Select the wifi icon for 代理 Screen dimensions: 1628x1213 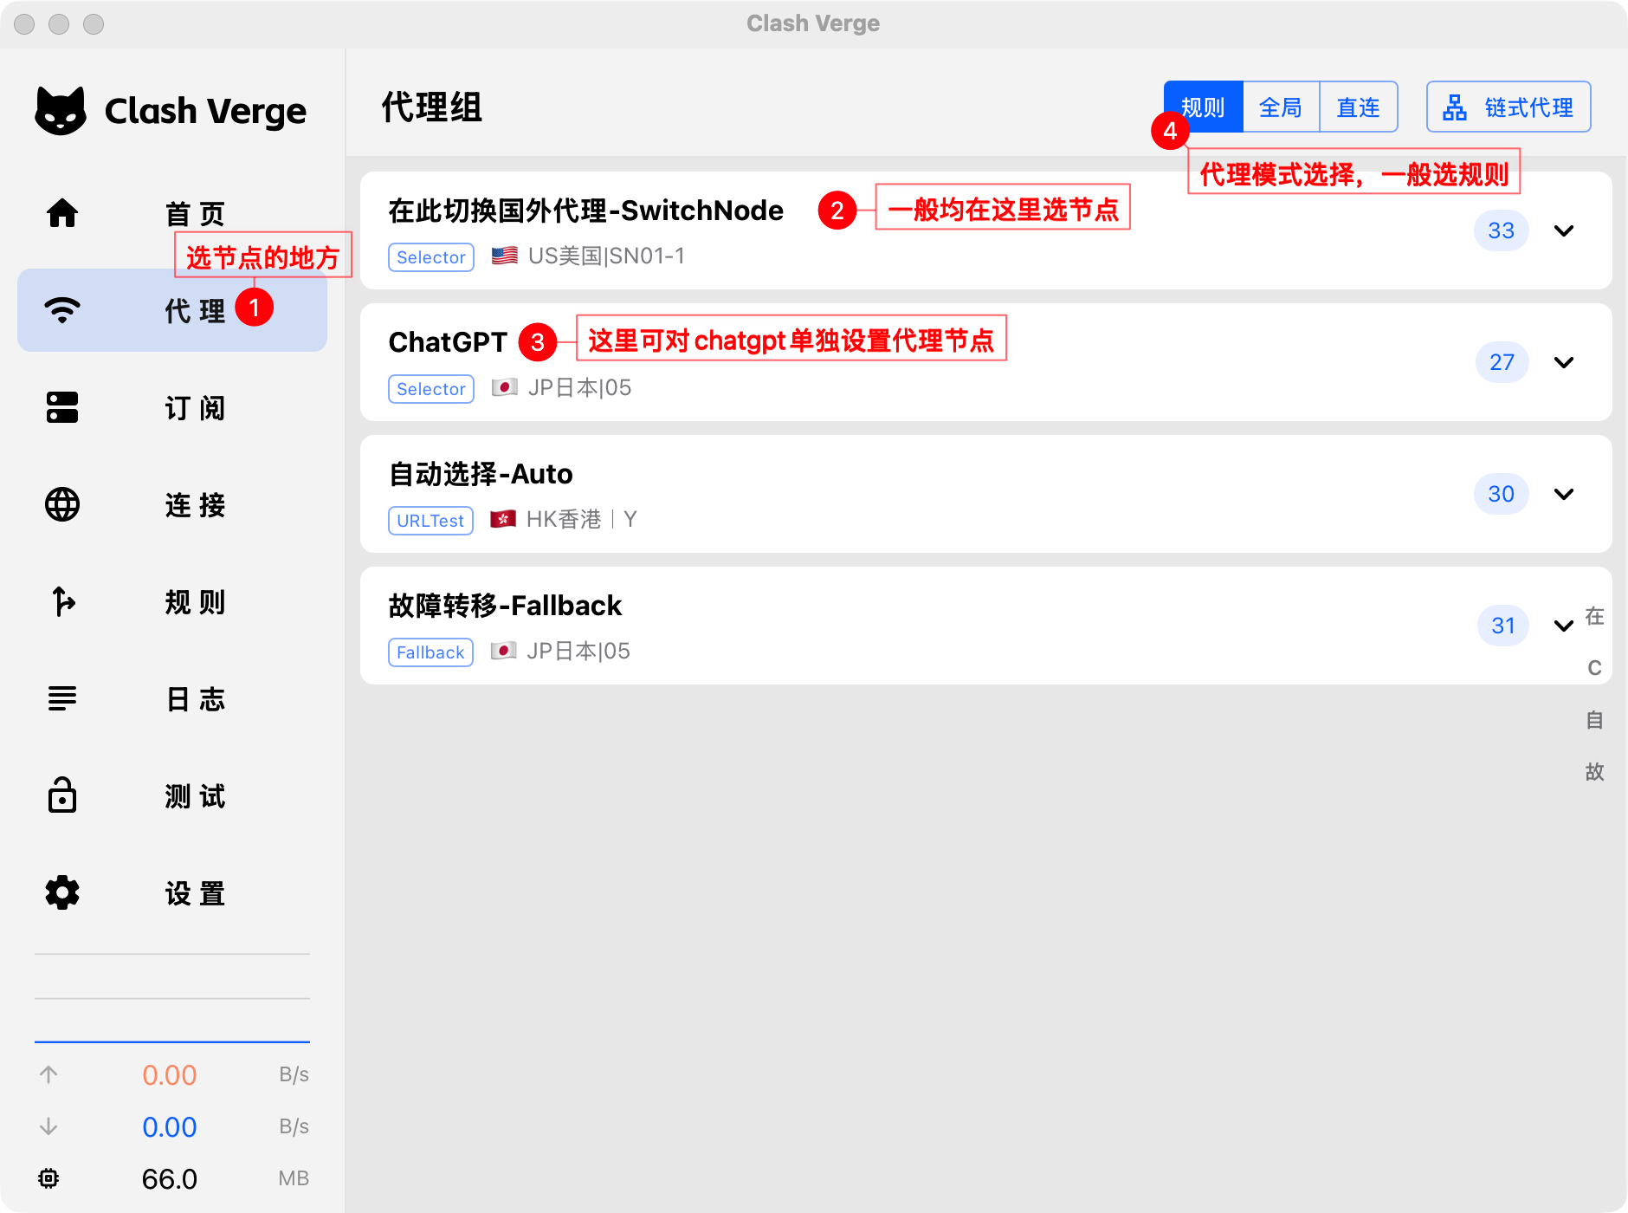(x=62, y=310)
